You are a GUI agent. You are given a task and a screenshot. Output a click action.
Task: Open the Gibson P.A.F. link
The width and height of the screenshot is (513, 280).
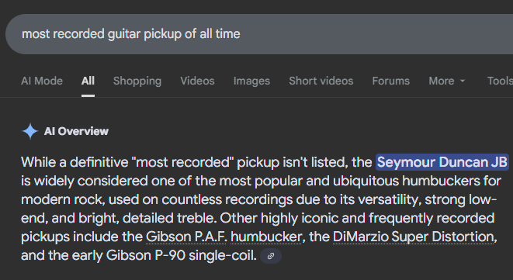pyautogui.click(x=185, y=237)
